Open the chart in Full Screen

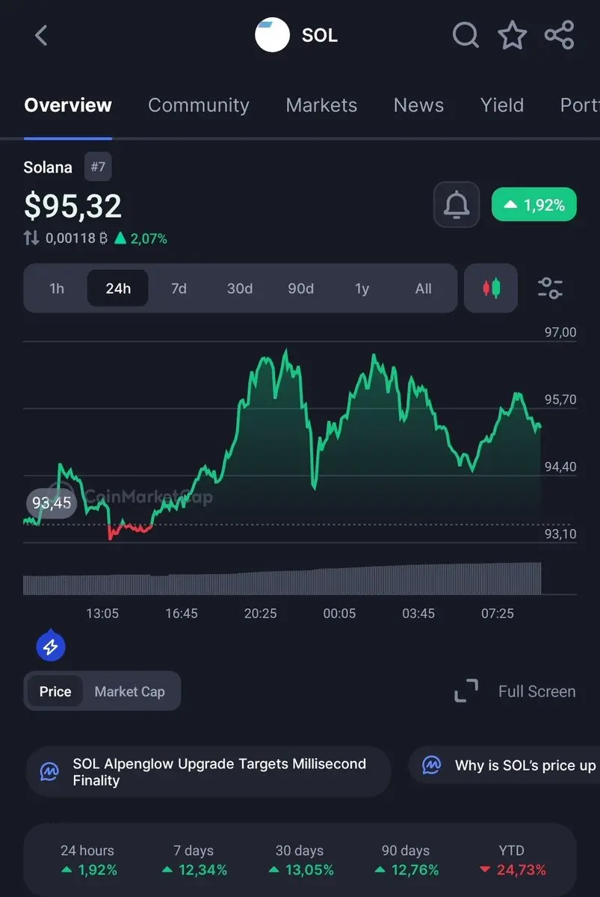click(515, 691)
